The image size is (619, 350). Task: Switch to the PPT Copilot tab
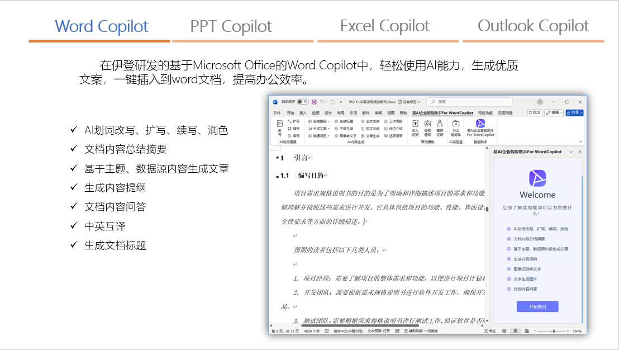point(232,26)
